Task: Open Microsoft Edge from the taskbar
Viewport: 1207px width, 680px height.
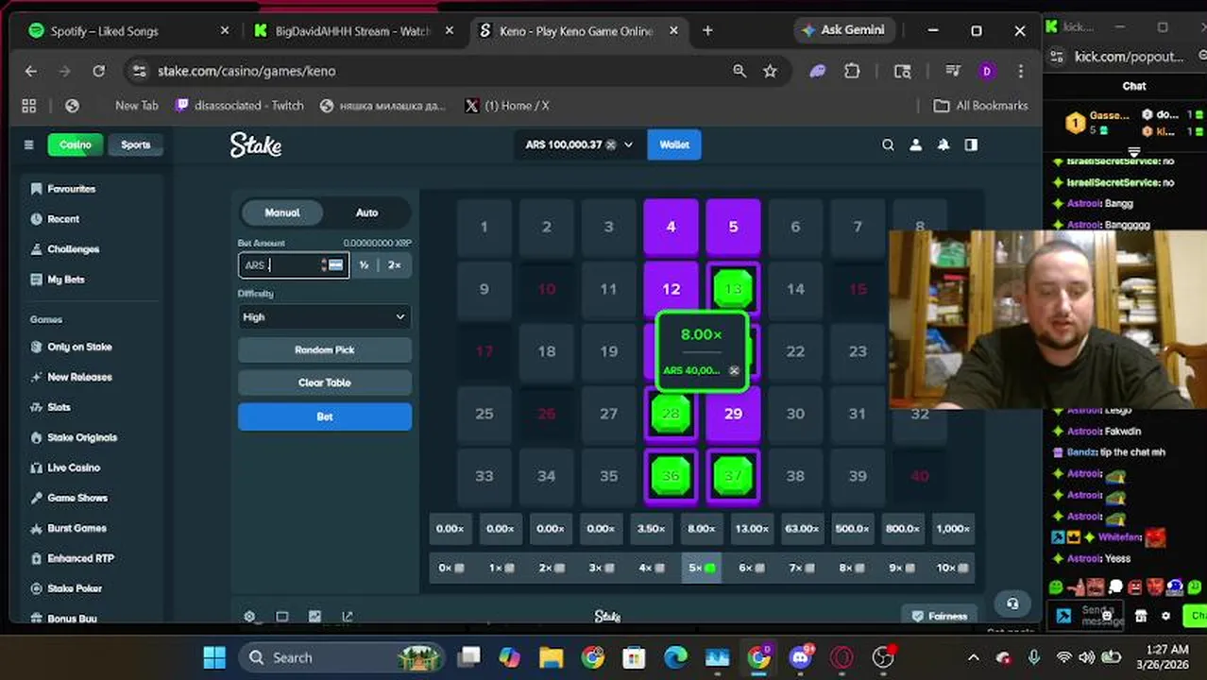Action: (675, 657)
